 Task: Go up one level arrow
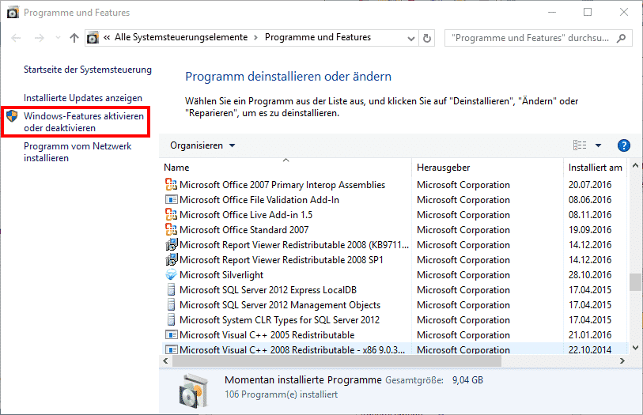74,38
